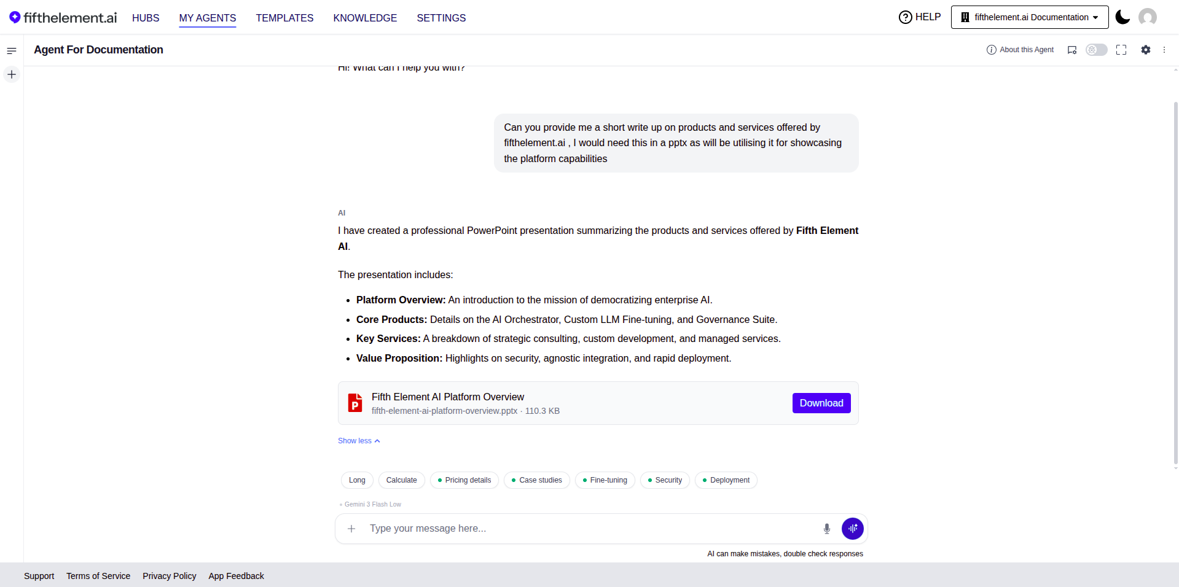Open the TEMPLATES tab
This screenshot has width=1179, height=587.
284,18
